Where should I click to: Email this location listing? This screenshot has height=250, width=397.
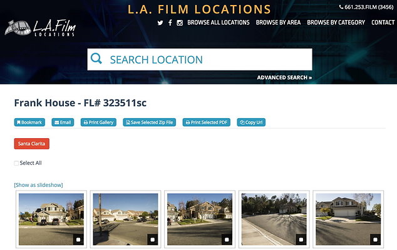coord(63,122)
